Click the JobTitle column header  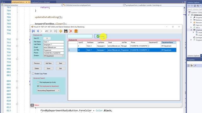tap(125, 42)
